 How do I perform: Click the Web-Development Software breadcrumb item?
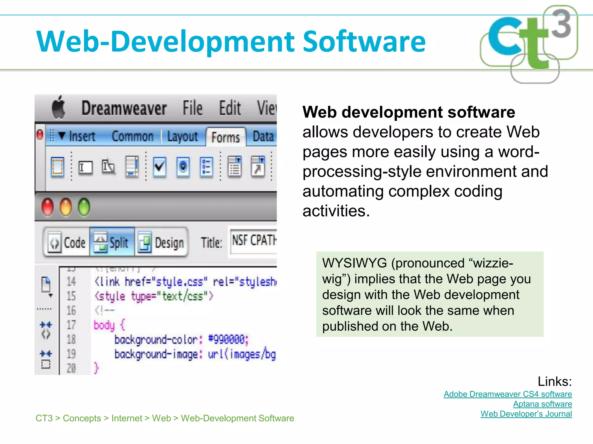(237, 418)
